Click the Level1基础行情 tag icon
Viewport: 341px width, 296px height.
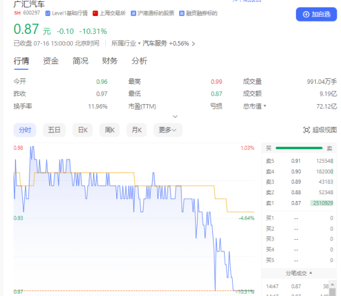[x=47, y=14]
